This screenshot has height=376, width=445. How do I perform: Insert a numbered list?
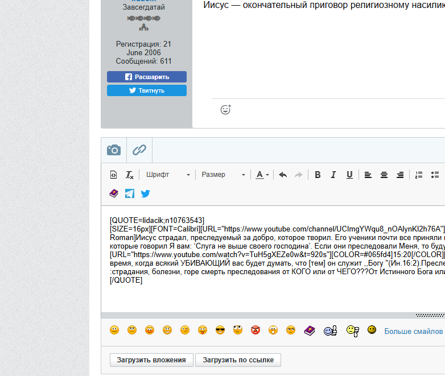click(x=419, y=175)
